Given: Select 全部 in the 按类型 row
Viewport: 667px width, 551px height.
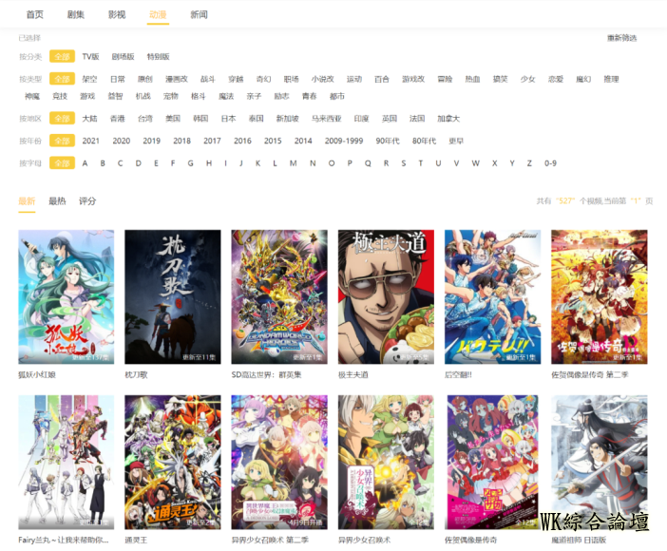Looking at the screenshot, I should click(x=62, y=79).
